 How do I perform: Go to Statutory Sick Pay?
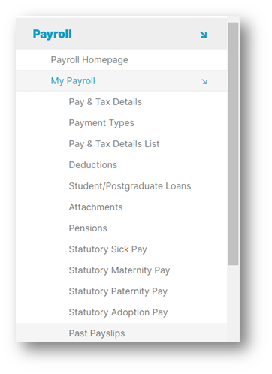tap(107, 249)
